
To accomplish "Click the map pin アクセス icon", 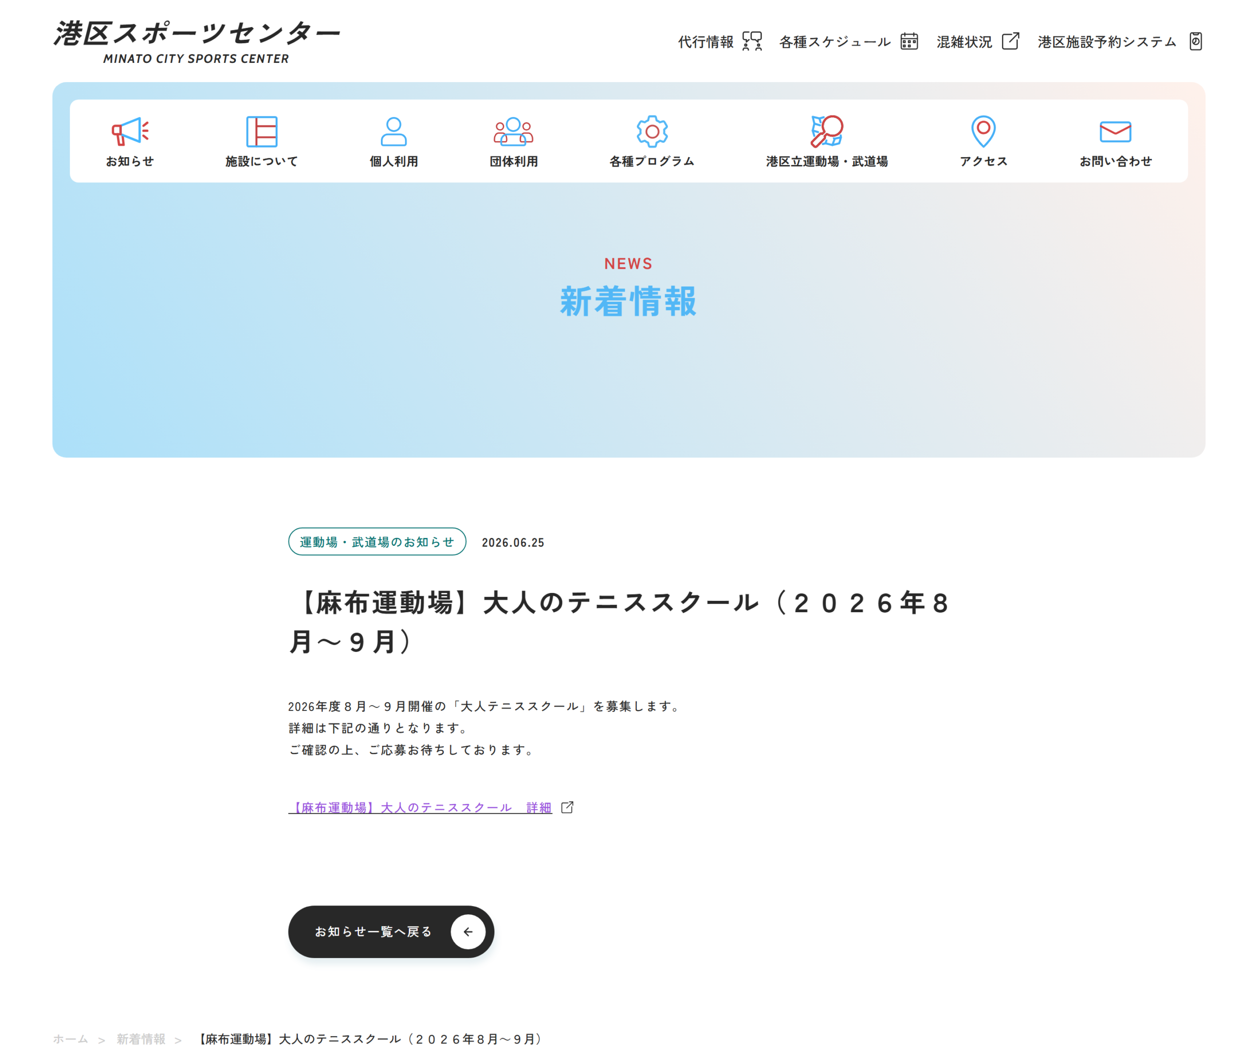I will coord(983,131).
